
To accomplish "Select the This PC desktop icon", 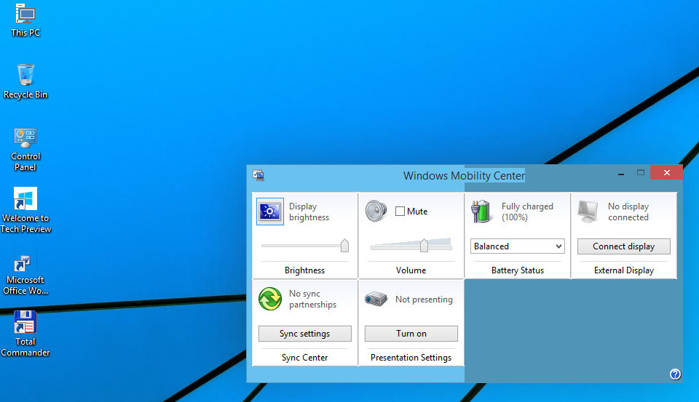I will tap(25, 14).
